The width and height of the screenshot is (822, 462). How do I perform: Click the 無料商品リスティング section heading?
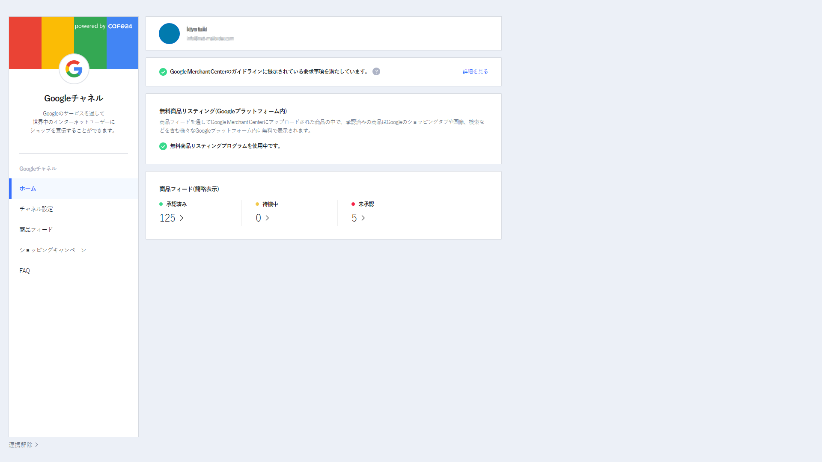pos(223,111)
